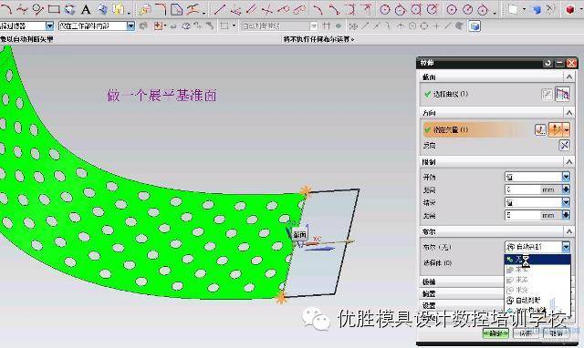This screenshot has height=348, width=584.
Task: Reset the extrude dialog
Action: pos(547,63)
